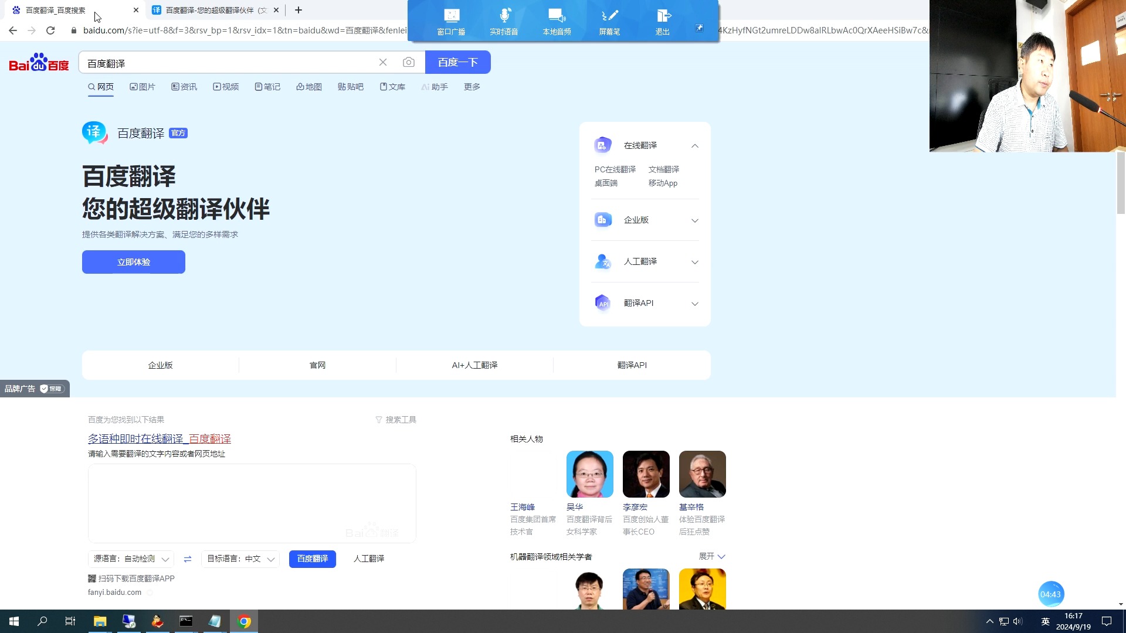
Task: Click the 企业版 icon in side panel
Action: coord(603,220)
